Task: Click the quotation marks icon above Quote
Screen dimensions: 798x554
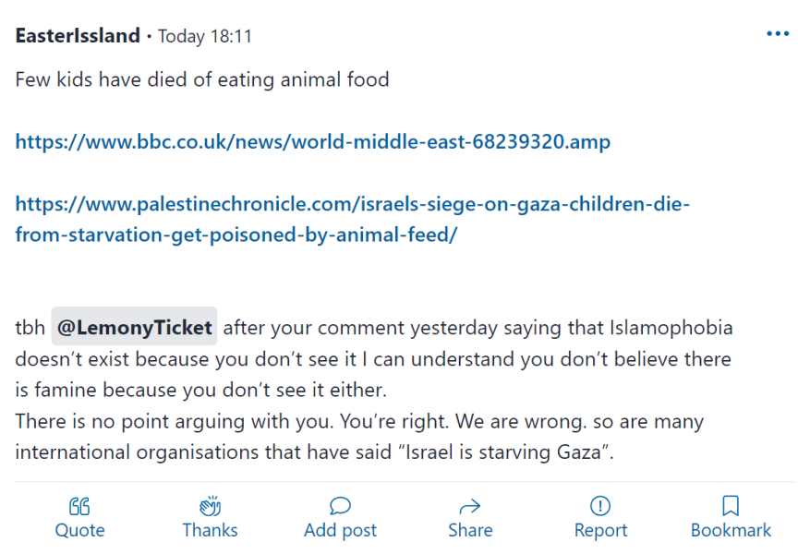Action: (x=79, y=506)
